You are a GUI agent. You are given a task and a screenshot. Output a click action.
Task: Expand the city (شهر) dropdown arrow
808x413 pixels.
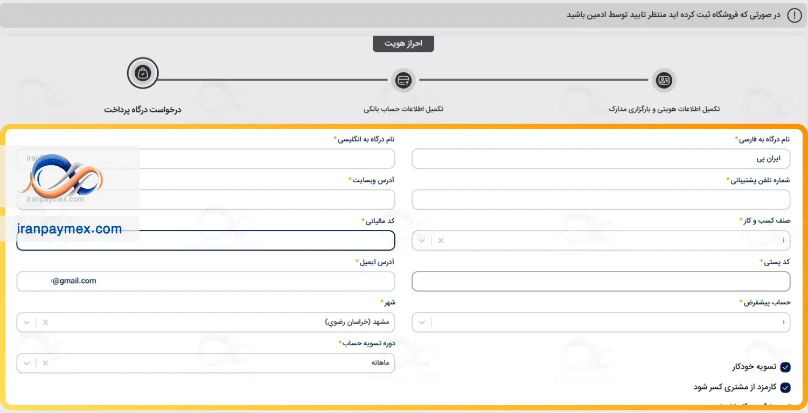pyautogui.click(x=27, y=322)
